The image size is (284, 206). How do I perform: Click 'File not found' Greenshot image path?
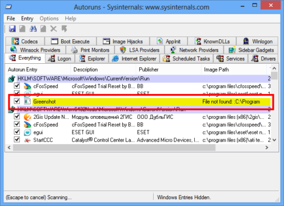pos(231,102)
